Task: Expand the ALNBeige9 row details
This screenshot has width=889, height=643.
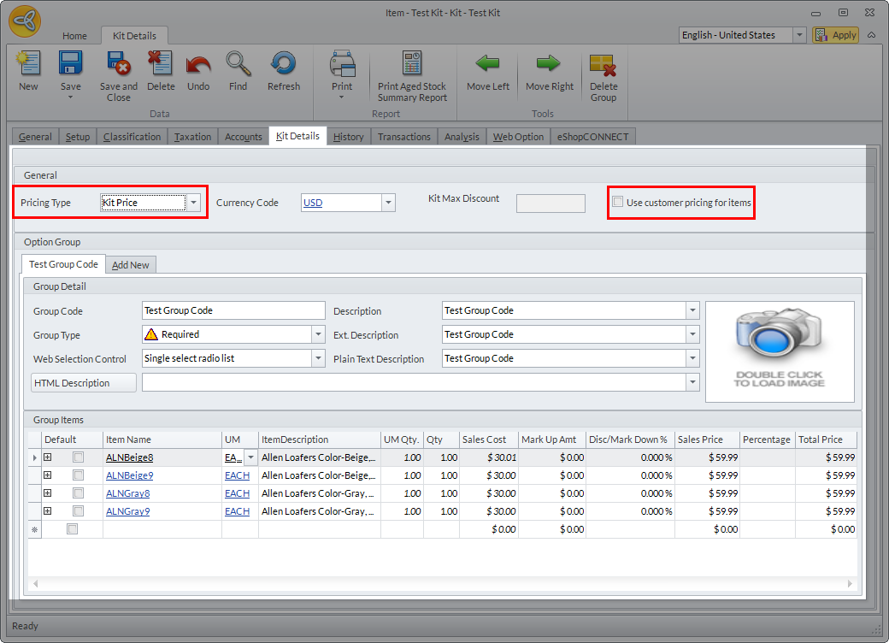Action: 48,475
